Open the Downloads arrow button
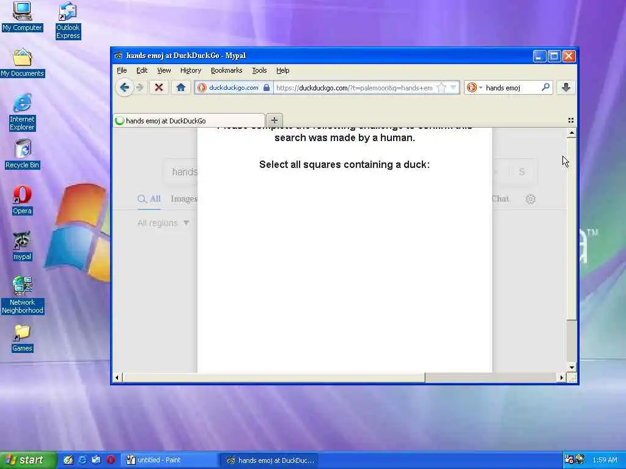626x469 pixels. click(565, 87)
